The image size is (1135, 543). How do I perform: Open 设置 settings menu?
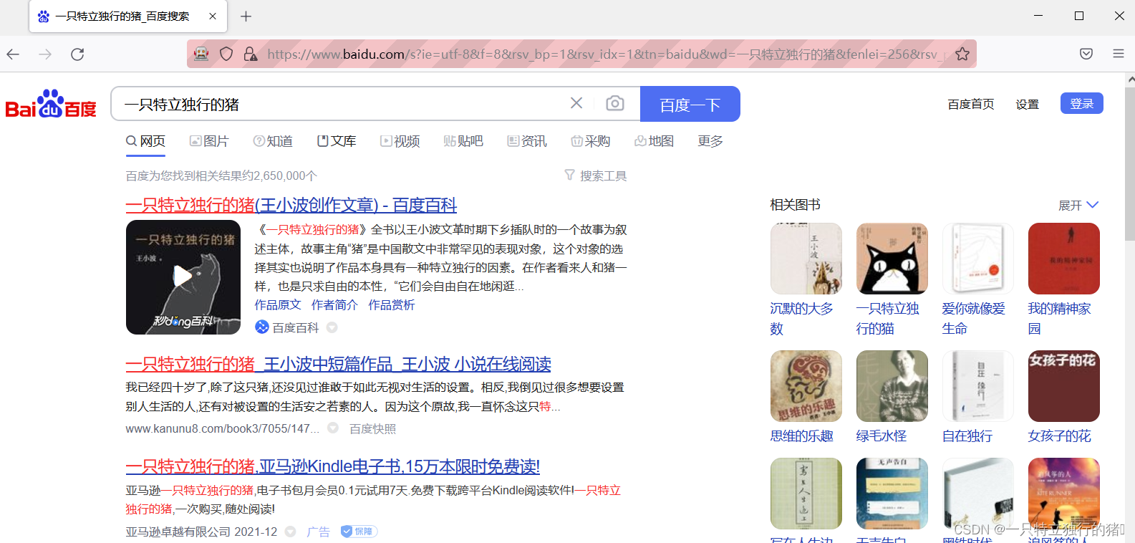1027,104
